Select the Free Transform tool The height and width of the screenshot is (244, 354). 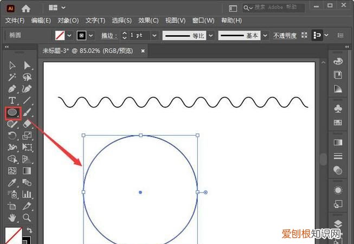tap(27, 147)
